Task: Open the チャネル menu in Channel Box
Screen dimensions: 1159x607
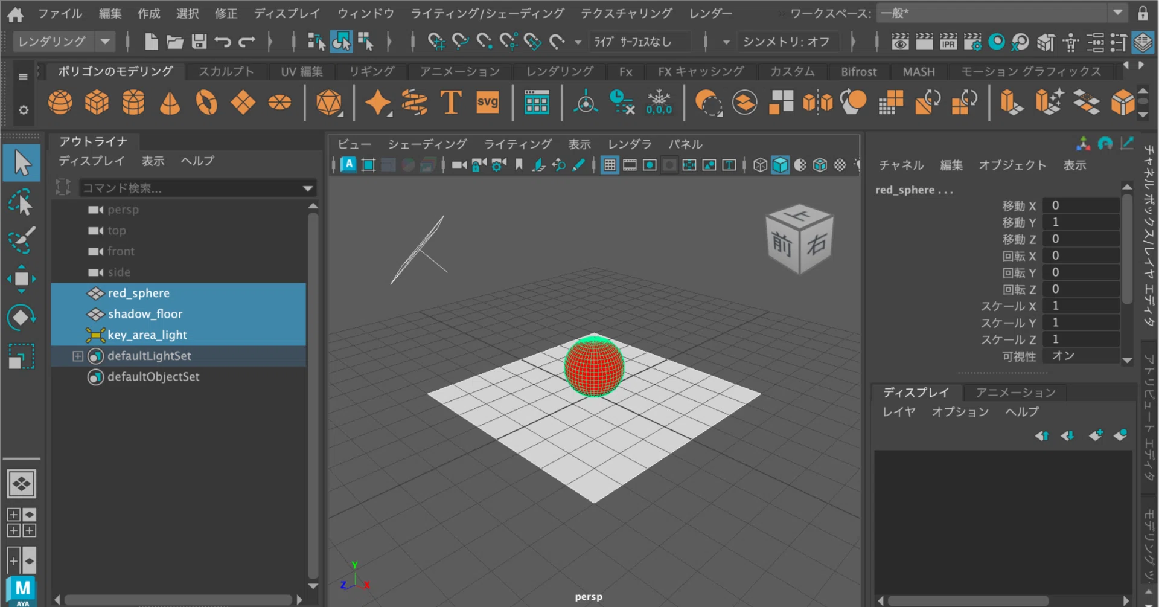Action: [x=901, y=165]
